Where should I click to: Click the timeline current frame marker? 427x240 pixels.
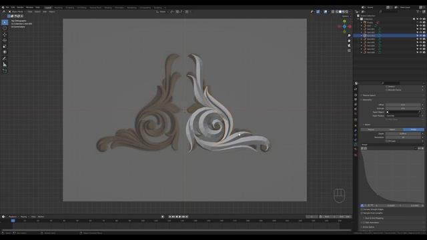[13, 221]
